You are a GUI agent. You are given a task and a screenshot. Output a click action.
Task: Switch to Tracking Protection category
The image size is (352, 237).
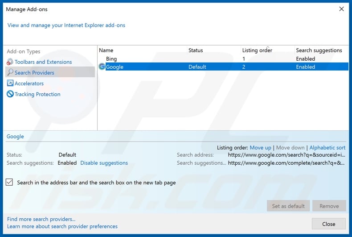coord(37,94)
